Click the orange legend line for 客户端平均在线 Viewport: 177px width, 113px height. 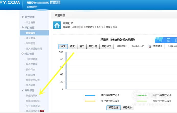90,101
